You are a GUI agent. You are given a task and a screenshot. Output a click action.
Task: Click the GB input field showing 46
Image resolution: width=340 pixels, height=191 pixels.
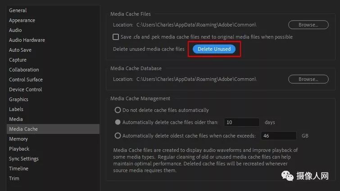click(277, 136)
